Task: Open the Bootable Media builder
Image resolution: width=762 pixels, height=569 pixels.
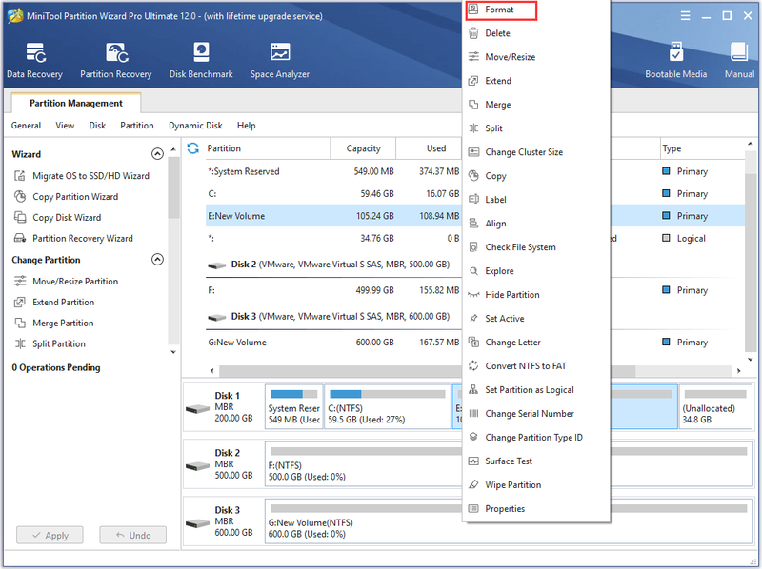Action: (x=675, y=61)
